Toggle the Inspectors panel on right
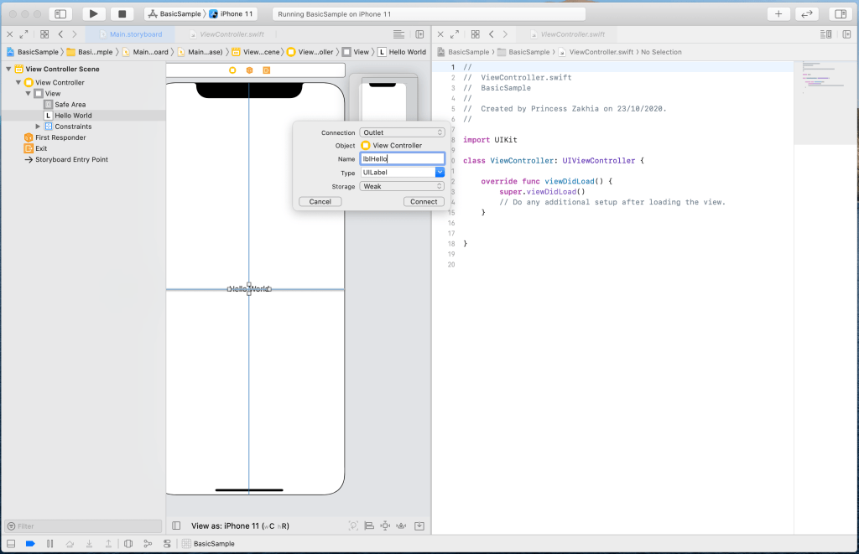This screenshot has height=554, width=859. tap(839, 14)
